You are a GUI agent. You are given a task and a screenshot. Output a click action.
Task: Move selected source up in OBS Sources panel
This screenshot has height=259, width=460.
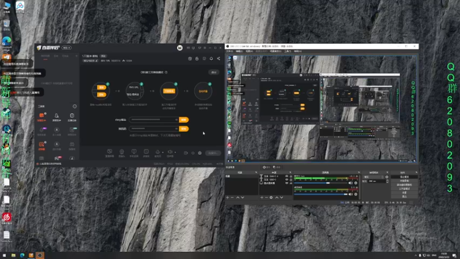pos(277,197)
